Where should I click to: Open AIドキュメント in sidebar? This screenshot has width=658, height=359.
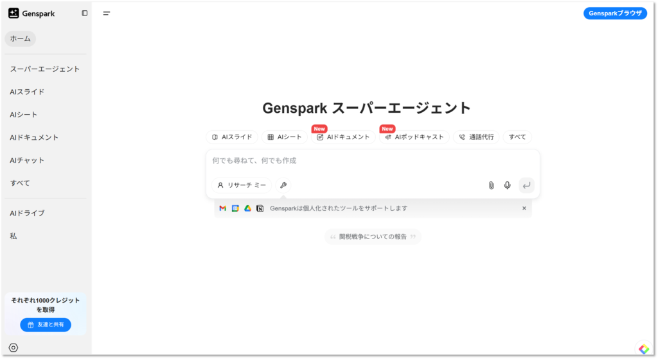point(34,137)
